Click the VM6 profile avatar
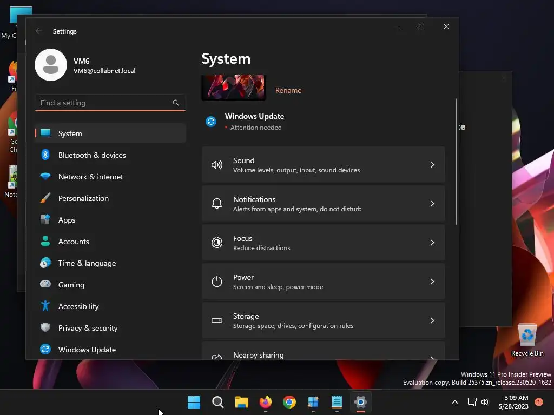 pyautogui.click(x=51, y=65)
